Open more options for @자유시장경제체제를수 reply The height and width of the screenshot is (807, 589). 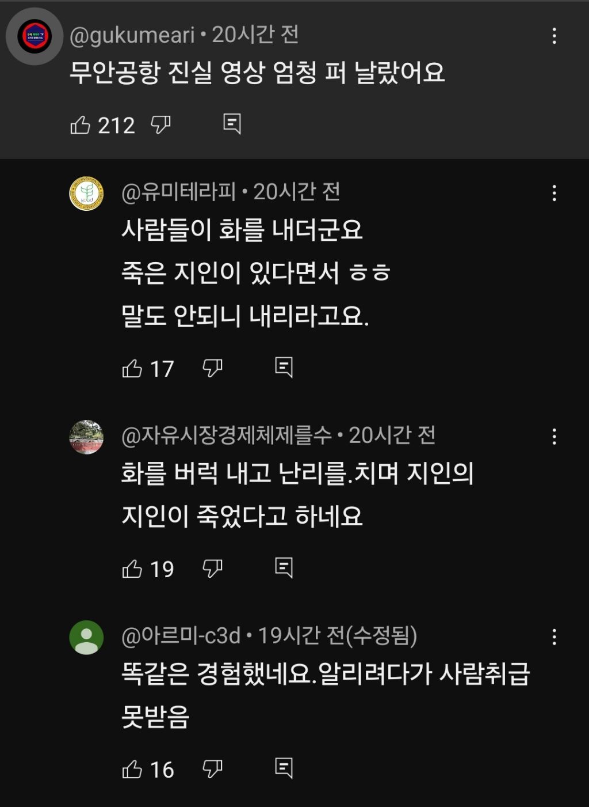554,437
